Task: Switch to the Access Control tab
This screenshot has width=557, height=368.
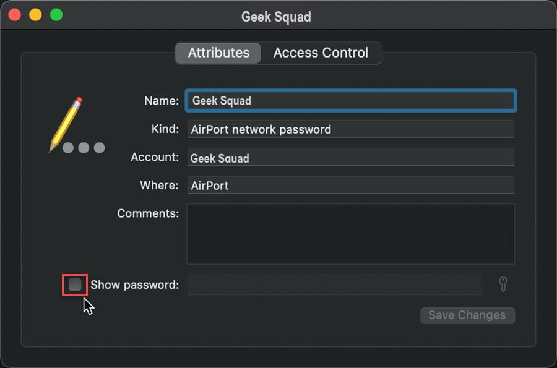Action: 321,53
